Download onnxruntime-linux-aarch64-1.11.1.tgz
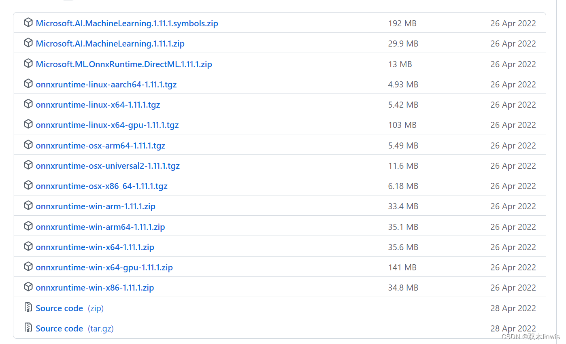 coord(106,85)
